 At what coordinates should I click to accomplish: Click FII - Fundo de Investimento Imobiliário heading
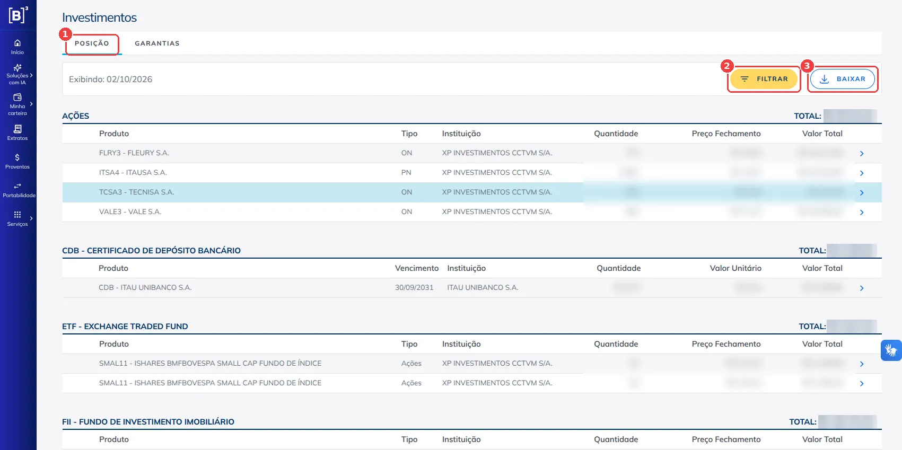[x=148, y=421]
